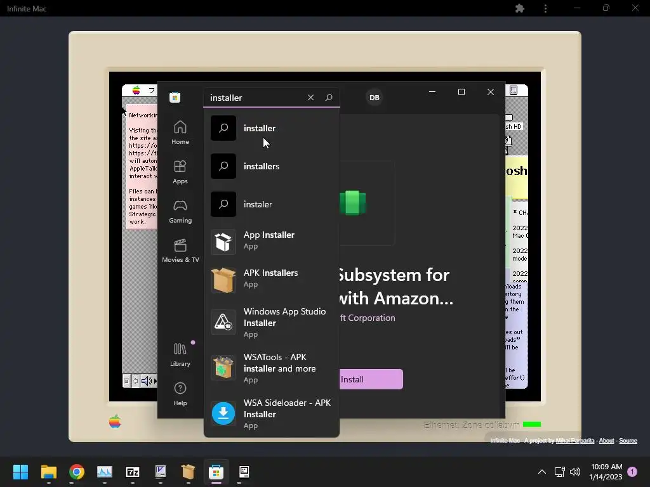This screenshot has height=487, width=650.
Task: Open Mihai Parparita link in footer
Action: coord(574,441)
